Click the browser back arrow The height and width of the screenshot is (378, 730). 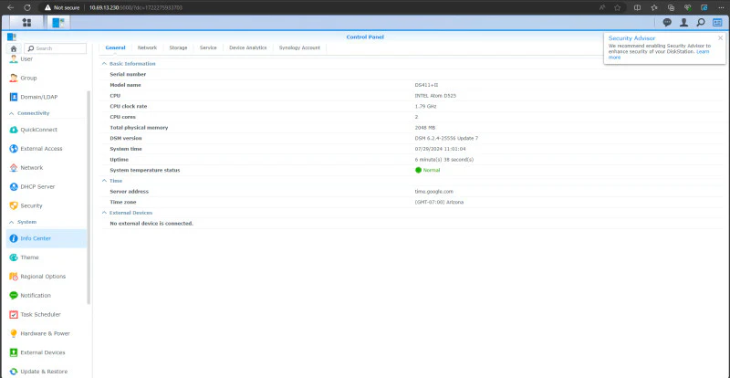click(10, 7)
